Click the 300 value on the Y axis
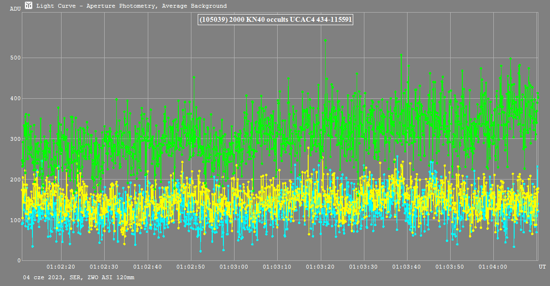 pos(16,139)
